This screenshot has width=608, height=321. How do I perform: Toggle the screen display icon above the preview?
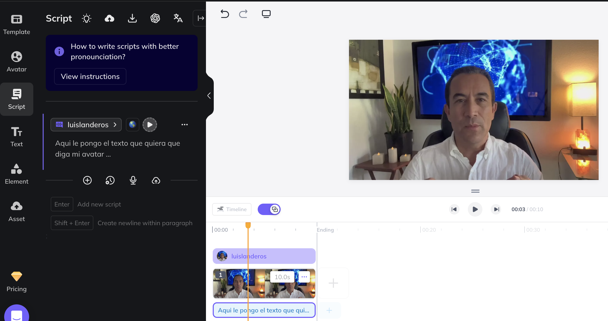pyautogui.click(x=266, y=14)
